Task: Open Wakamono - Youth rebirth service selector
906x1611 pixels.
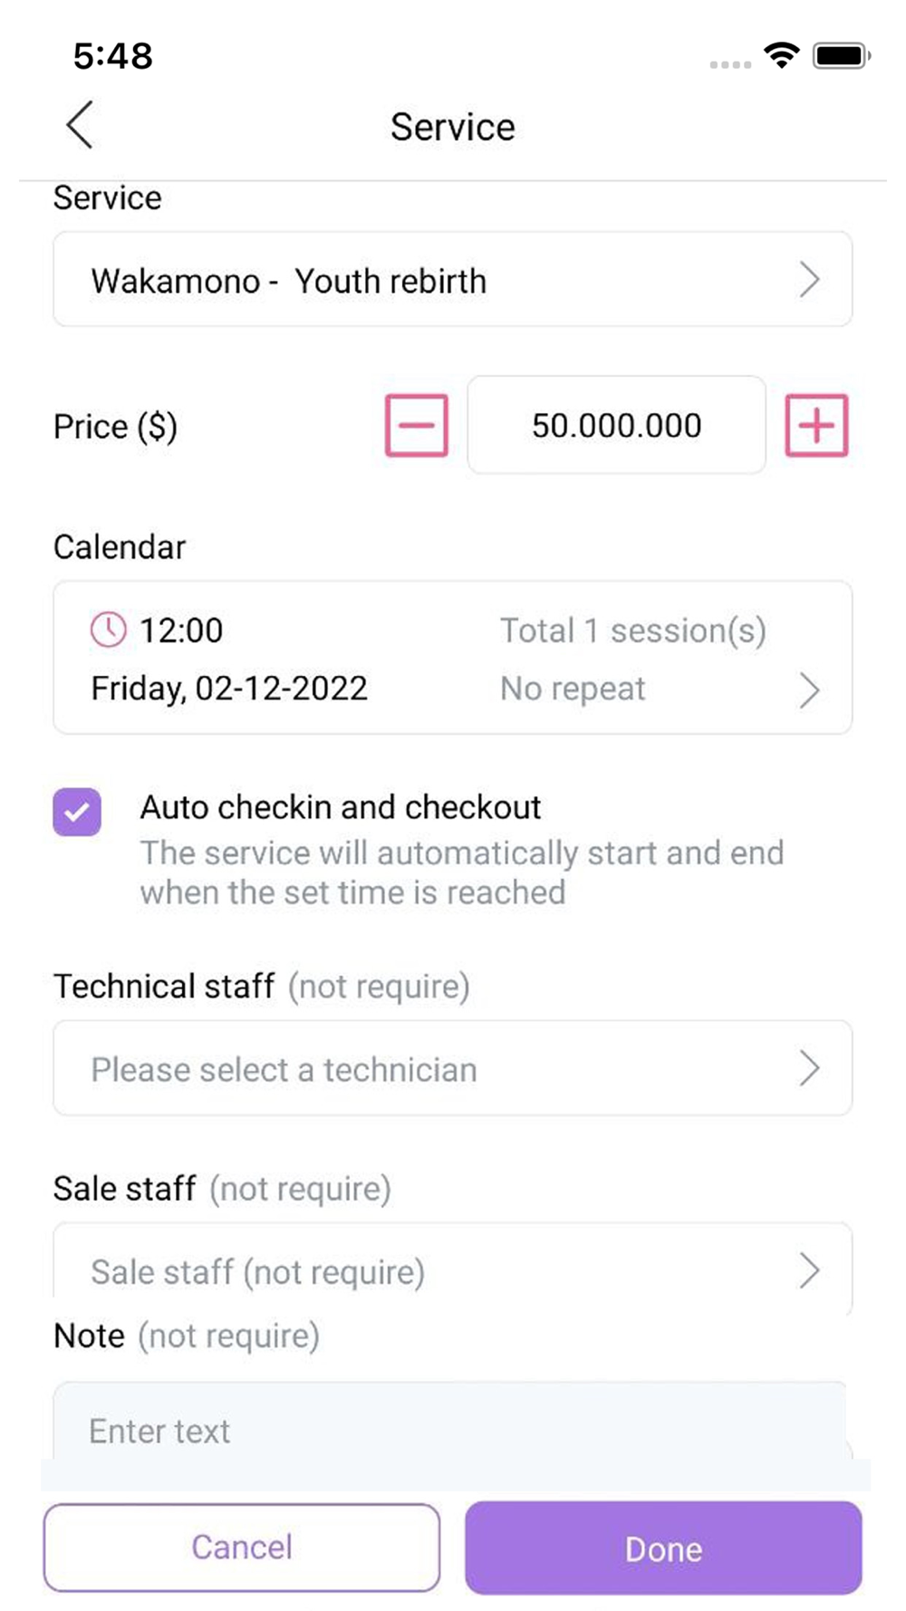Action: click(x=453, y=279)
